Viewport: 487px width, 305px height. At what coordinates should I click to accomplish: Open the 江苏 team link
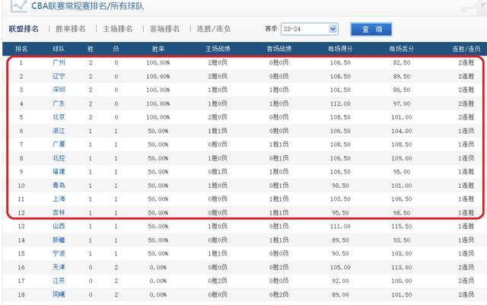[x=59, y=281]
